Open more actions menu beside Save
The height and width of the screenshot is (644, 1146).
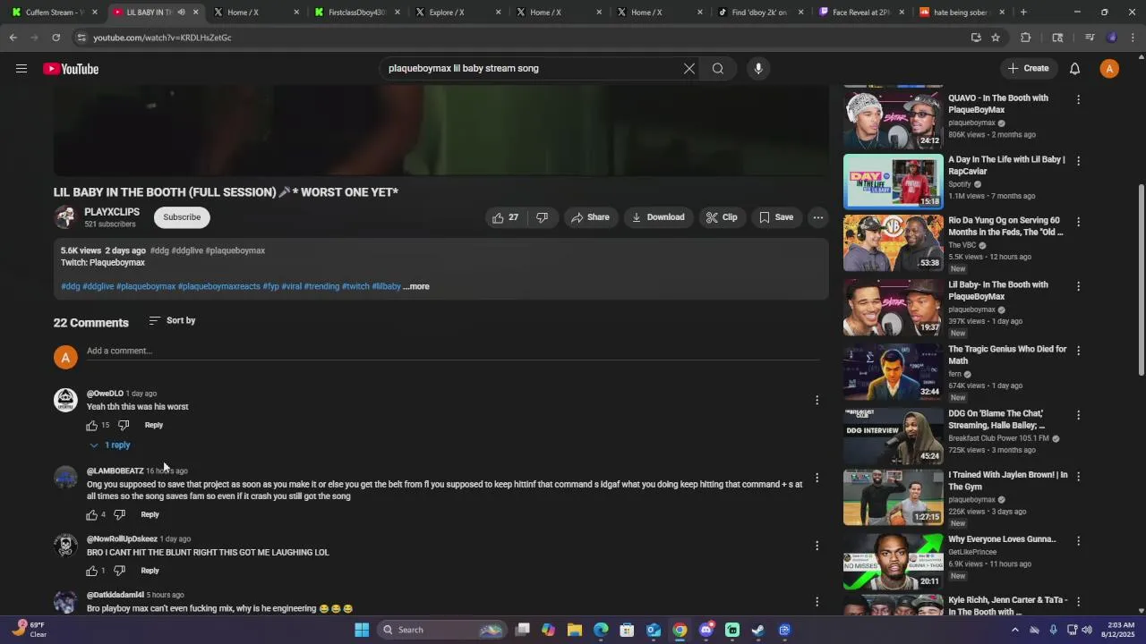point(817,217)
